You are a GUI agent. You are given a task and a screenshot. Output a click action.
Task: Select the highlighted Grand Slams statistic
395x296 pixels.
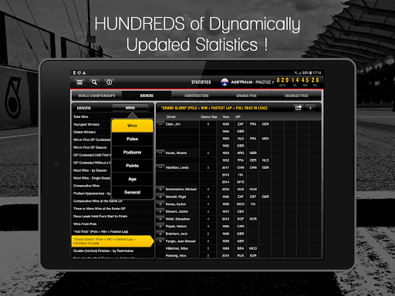[113, 241]
